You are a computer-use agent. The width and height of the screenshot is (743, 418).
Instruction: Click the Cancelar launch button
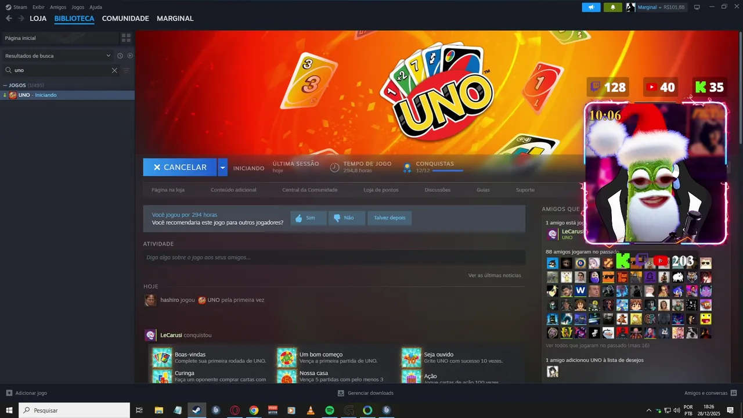click(x=180, y=167)
